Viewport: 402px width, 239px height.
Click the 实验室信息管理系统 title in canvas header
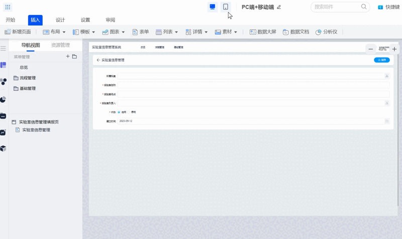tap(107, 47)
